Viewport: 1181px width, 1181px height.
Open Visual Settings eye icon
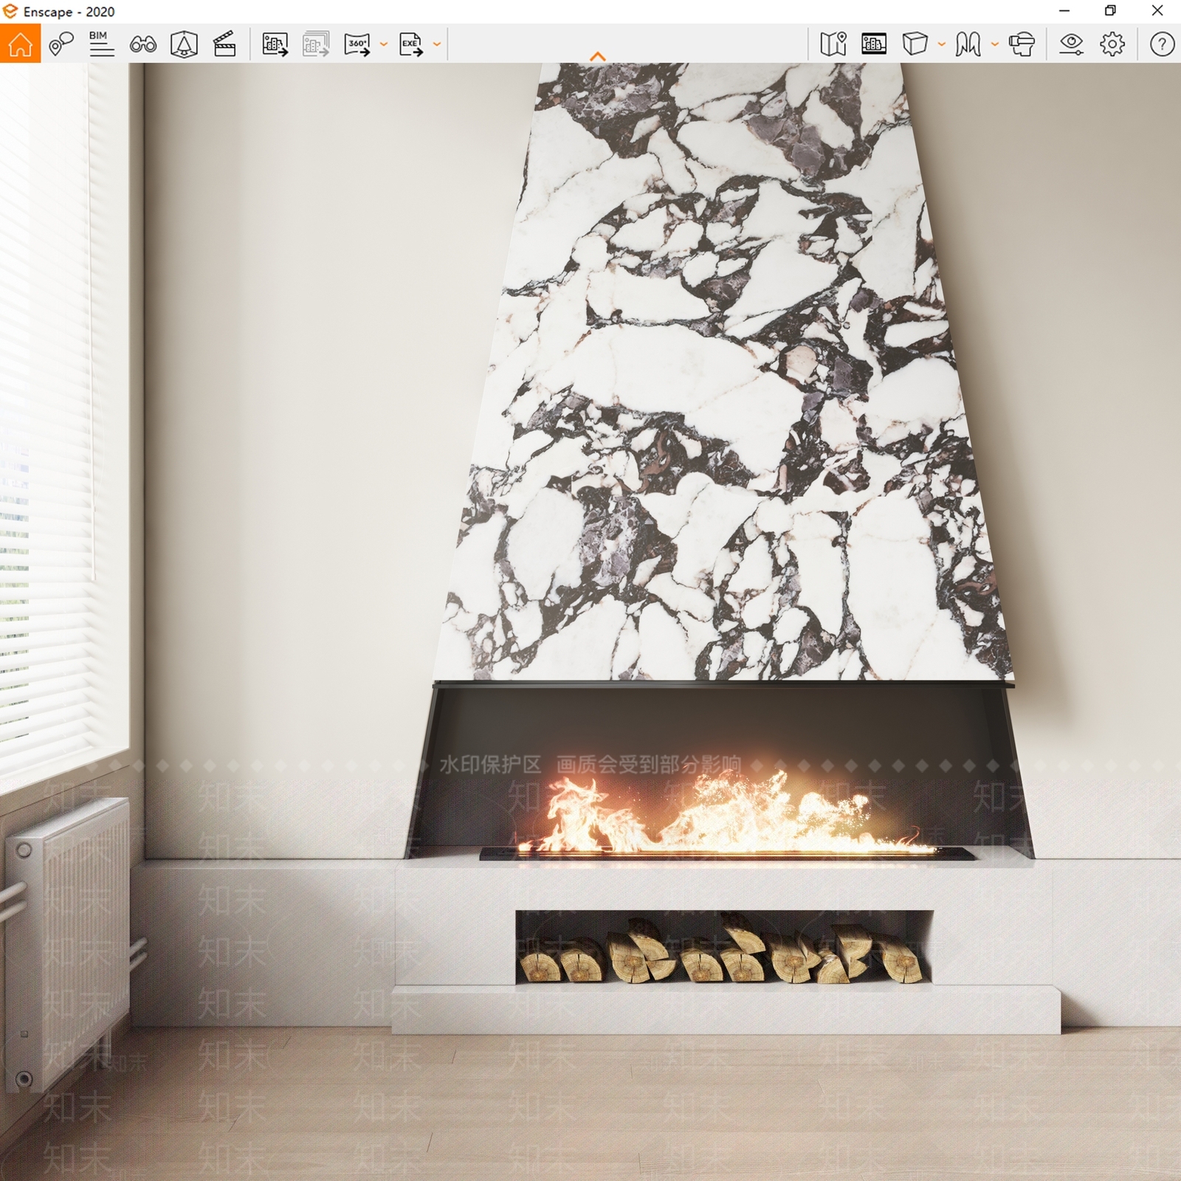pos(1071,44)
